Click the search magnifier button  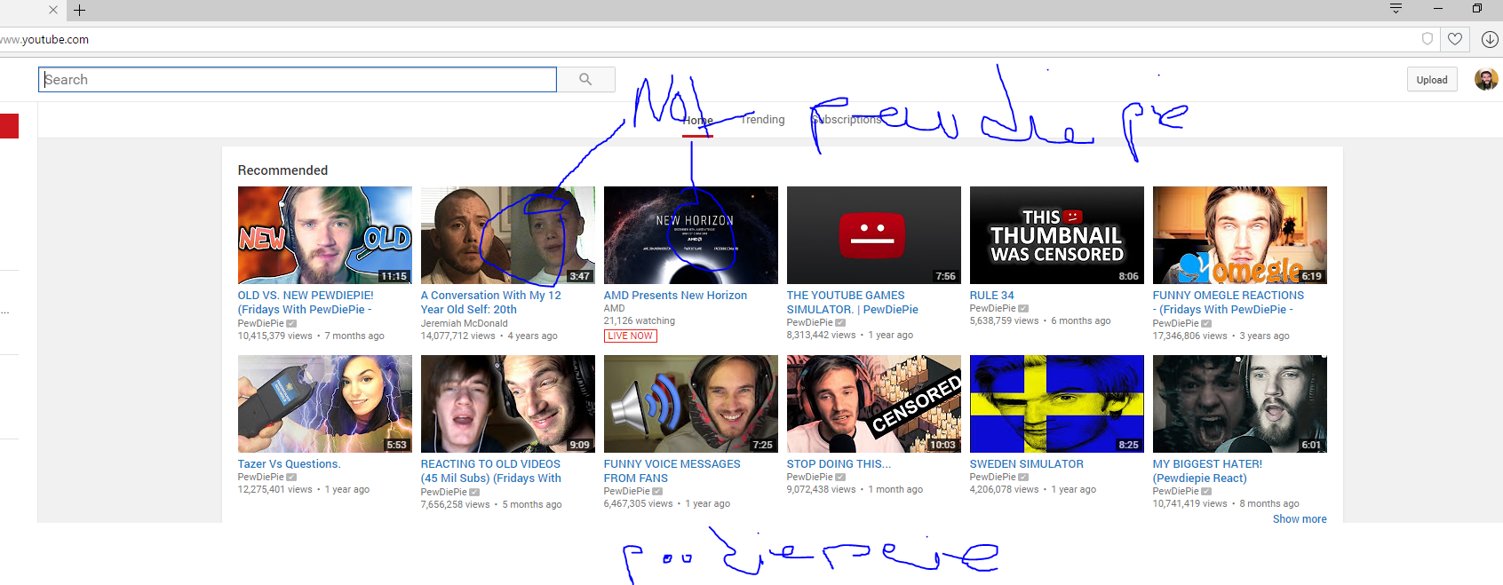[585, 80]
